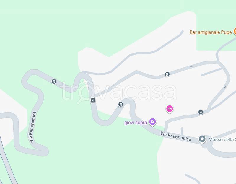Click the horizontal Via Panoramica road label
Image resolution: width=236 pixels, height=184 pixels.
pos(176,136)
